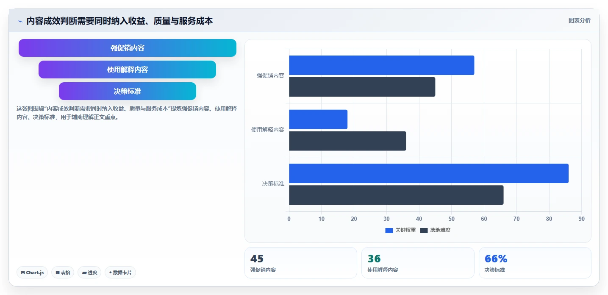Select the 使用解释内容 funnel bar
This screenshot has width=608, height=295.
tap(127, 70)
